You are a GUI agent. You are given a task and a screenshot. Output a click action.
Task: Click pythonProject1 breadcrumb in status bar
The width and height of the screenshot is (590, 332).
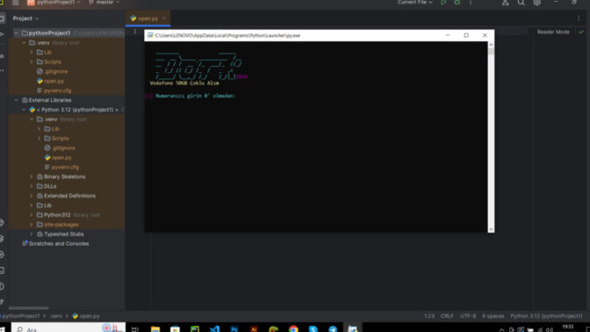click(x=20, y=316)
